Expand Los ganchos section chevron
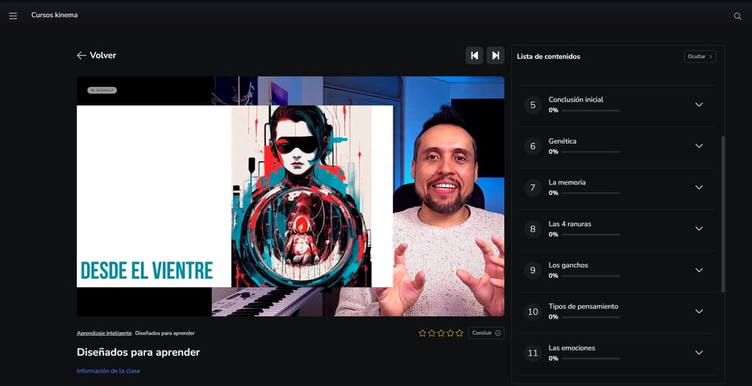Screen dimensions: 752x386 coord(700,270)
